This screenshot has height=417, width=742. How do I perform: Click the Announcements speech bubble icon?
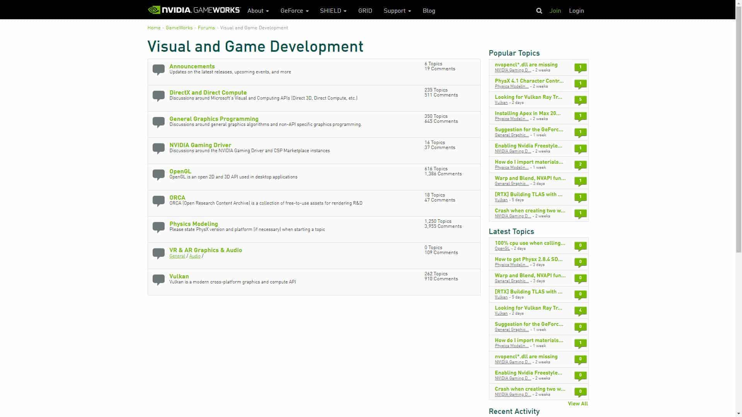(x=158, y=69)
